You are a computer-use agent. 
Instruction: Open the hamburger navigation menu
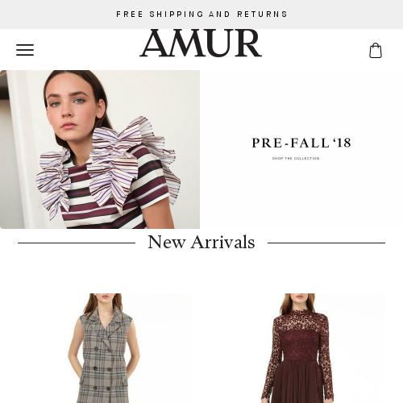click(x=25, y=50)
